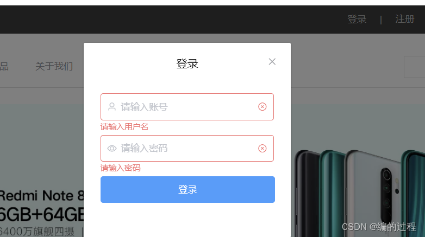Click the 请输入用户名 error message

coord(124,126)
